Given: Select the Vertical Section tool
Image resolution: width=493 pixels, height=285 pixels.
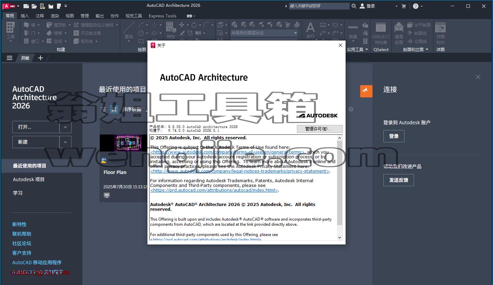Looking at the screenshot, I should [399, 33].
